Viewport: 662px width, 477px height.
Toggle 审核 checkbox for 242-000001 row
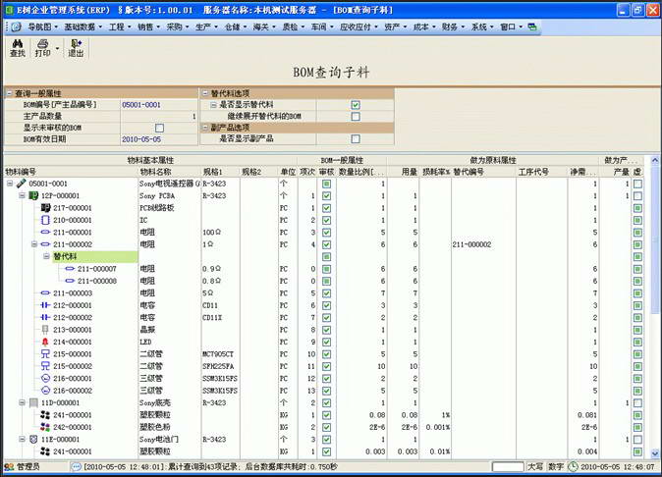coord(326,427)
